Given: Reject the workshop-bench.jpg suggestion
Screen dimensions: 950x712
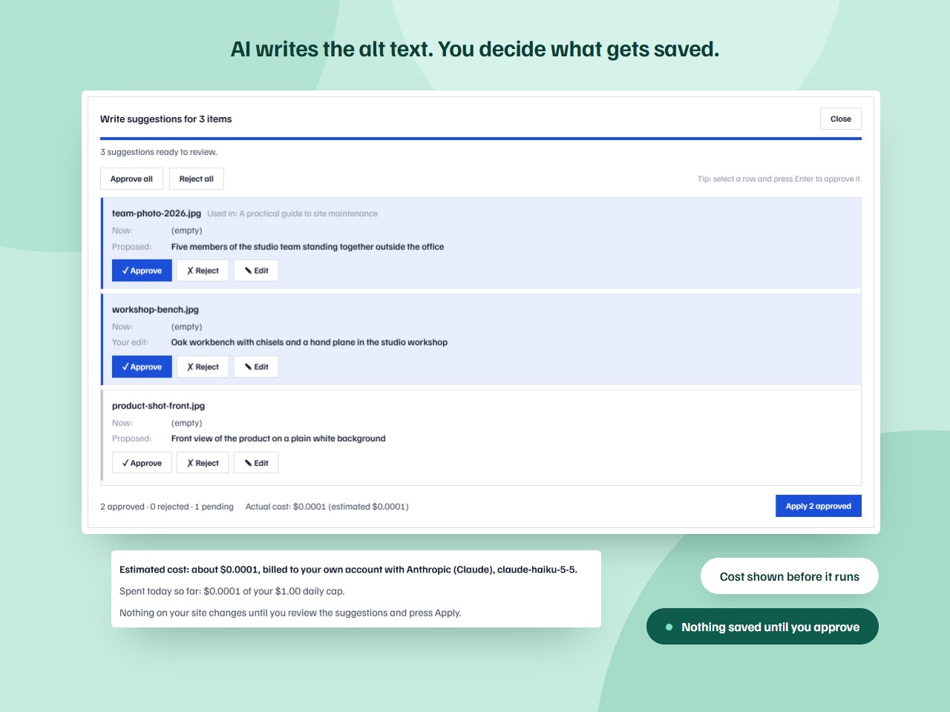Looking at the screenshot, I should coord(203,367).
